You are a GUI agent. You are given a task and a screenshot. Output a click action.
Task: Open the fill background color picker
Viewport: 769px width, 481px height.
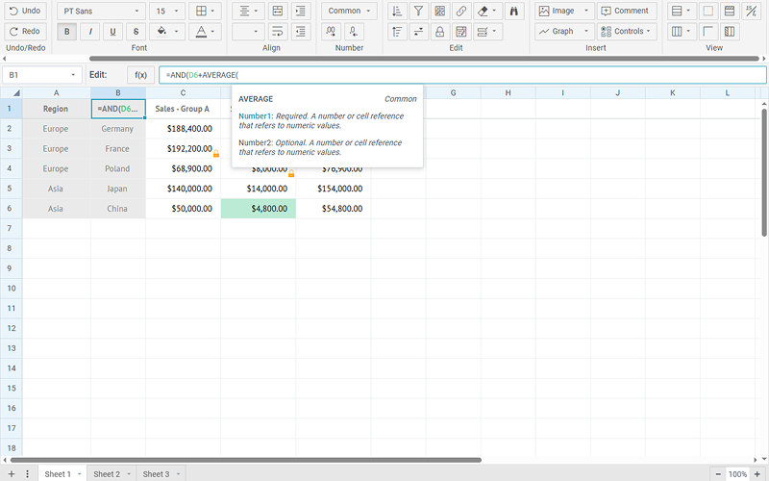tap(167, 32)
